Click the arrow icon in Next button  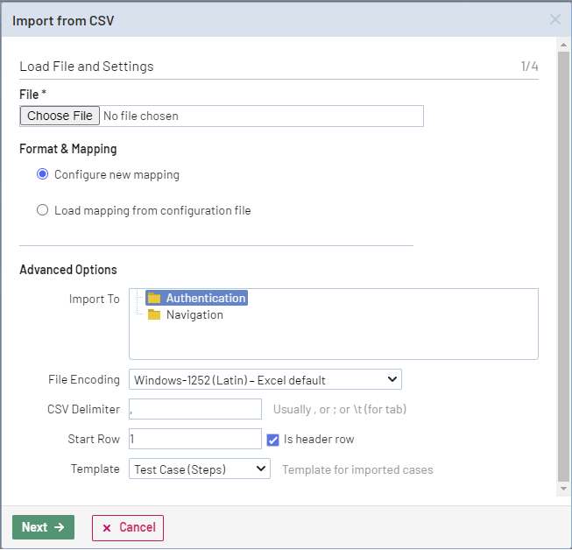(x=60, y=527)
